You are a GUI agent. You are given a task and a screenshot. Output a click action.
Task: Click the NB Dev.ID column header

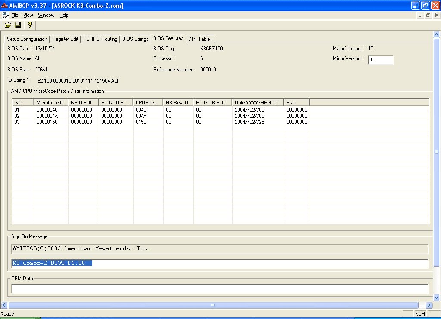(83, 102)
